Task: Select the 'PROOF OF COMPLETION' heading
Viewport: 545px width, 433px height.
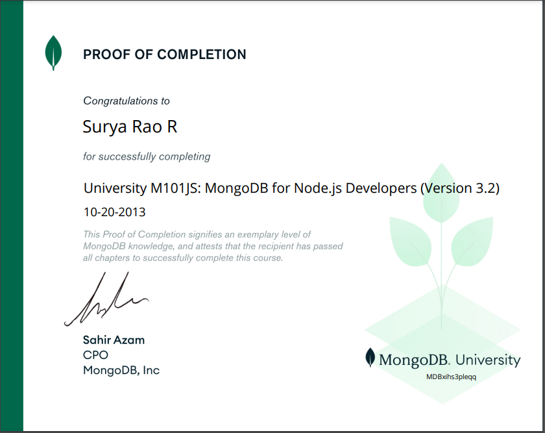Action: tap(164, 55)
